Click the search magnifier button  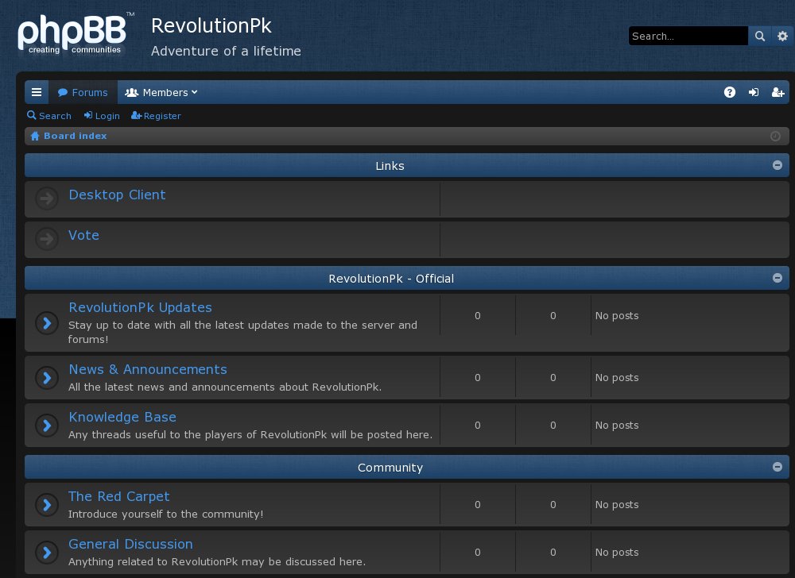point(760,36)
